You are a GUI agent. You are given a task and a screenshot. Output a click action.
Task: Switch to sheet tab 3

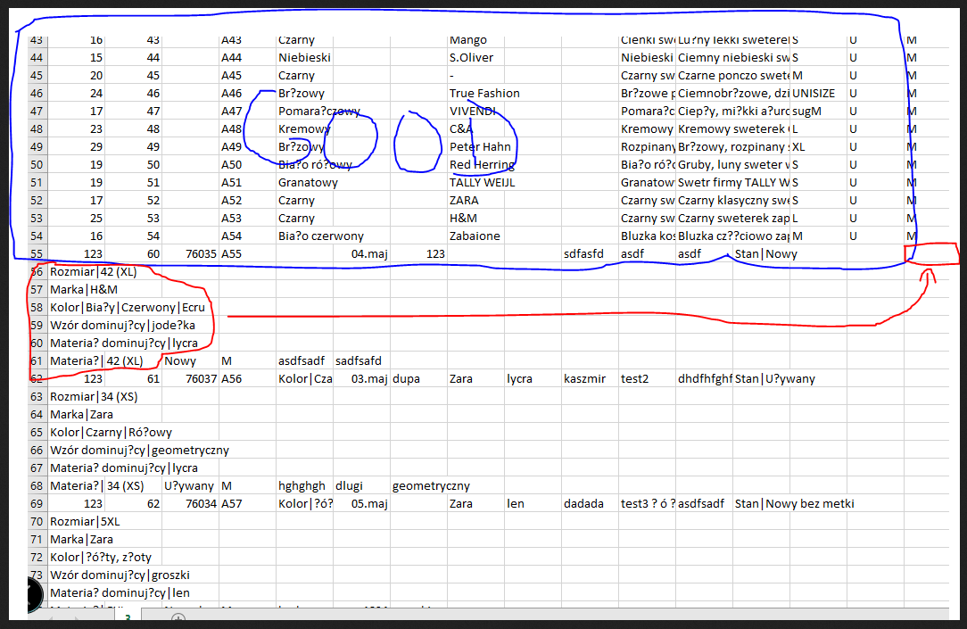point(128,618)
